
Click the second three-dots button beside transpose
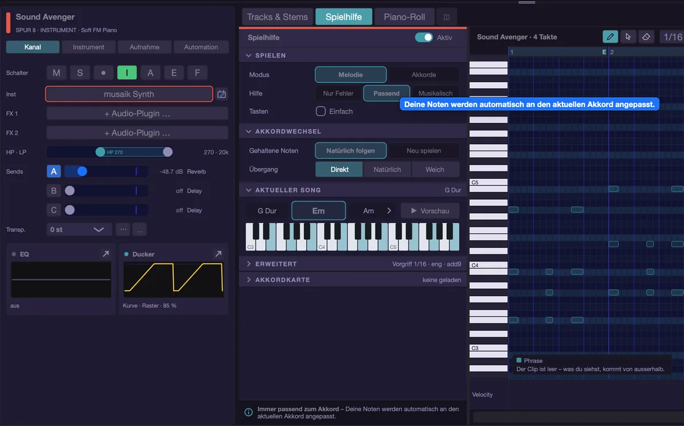pos(139,230)
